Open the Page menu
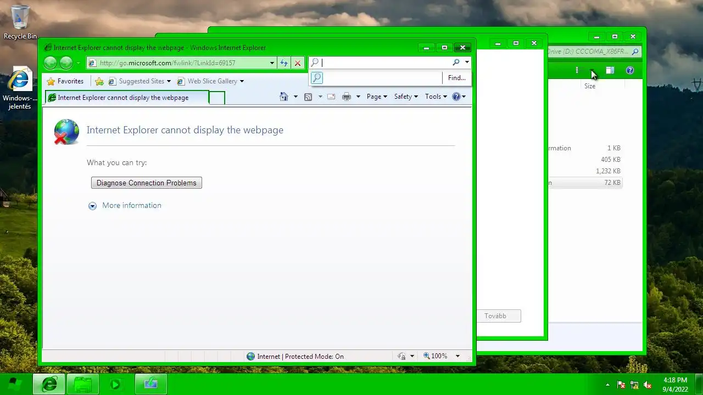The image size is (703, 395). (x=377, y=97)
